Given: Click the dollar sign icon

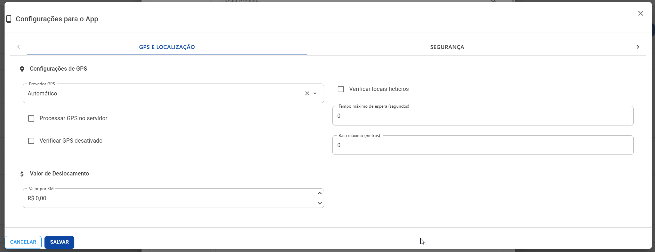Looking at the screenshot, I should tap(22, 174).
